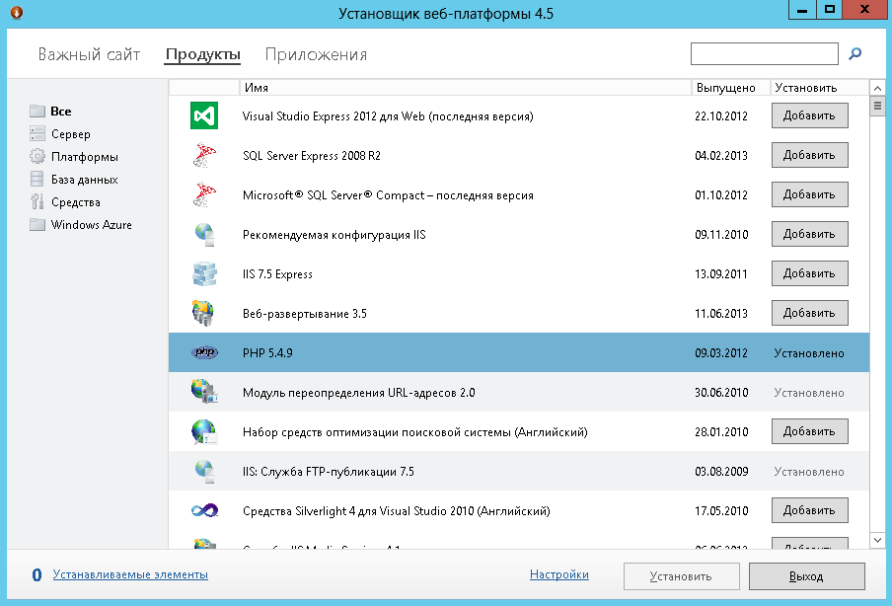Open the Приложения tab
The width and height of the screenshot is (892, 606).
[x=316, y=55]
